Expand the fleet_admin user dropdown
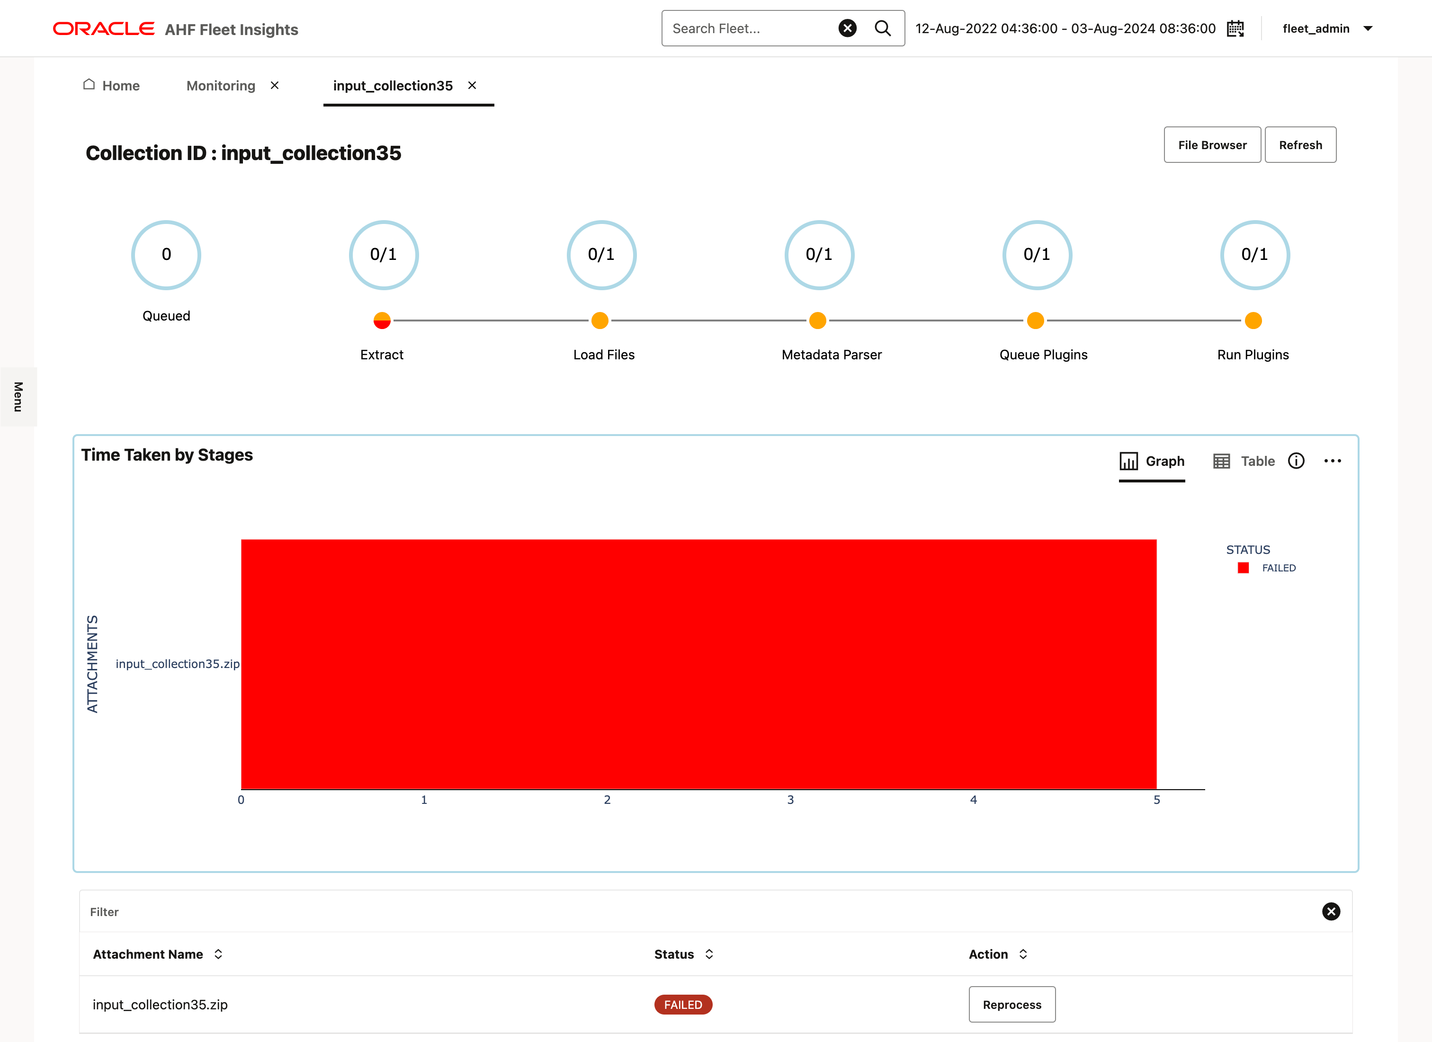 click(1368, 28)
